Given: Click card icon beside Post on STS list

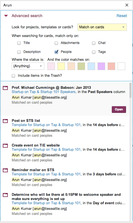Looking at the screenshot, I should [5, 121].
